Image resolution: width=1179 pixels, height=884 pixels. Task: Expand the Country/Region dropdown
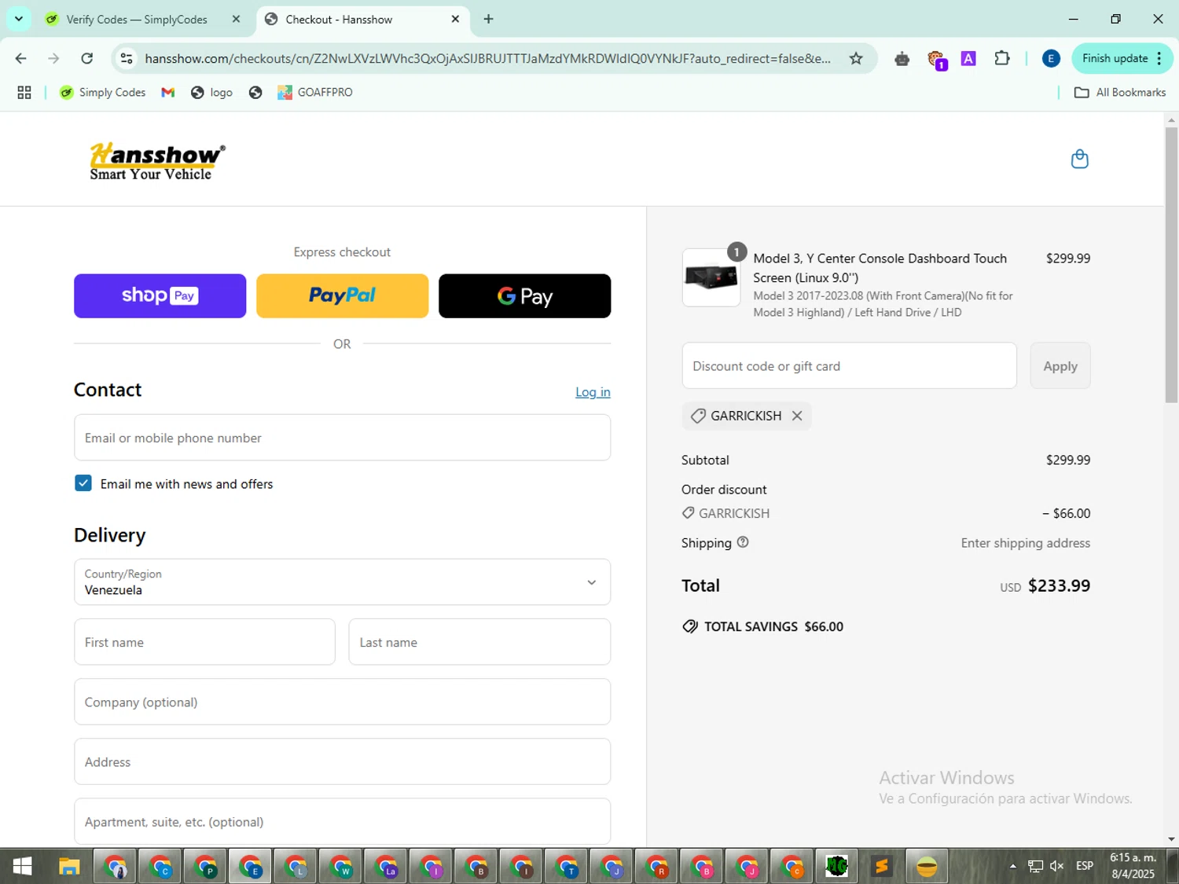point(342,582)
